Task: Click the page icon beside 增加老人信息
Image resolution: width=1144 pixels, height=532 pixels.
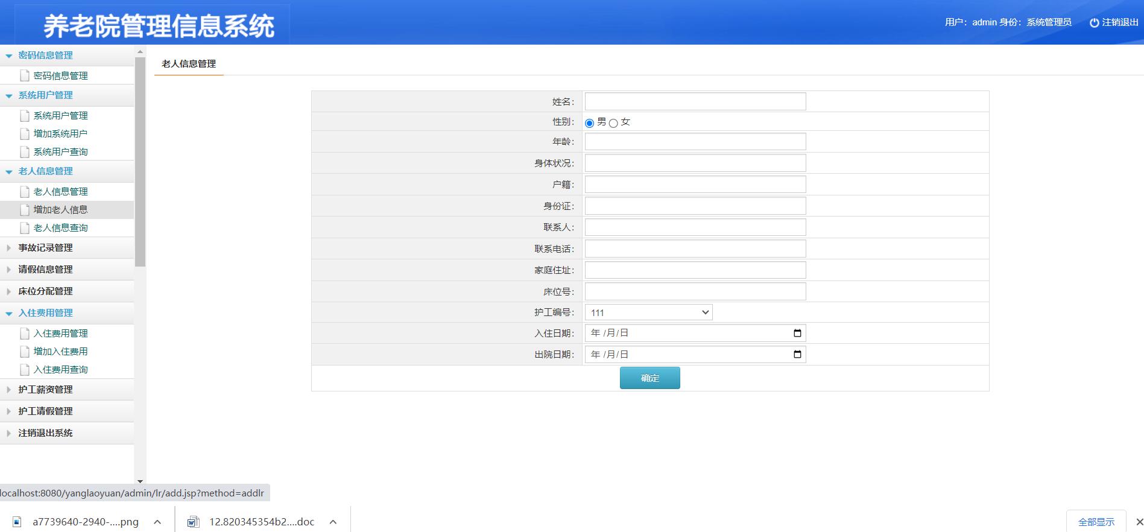Action: (x=25, y=209)
